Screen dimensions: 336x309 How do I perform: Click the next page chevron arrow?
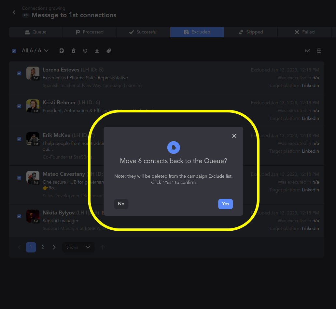tap(54, 247)
